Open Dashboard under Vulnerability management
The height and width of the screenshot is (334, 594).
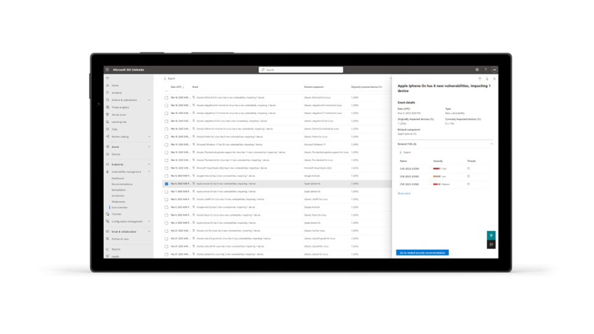[118, 179]
